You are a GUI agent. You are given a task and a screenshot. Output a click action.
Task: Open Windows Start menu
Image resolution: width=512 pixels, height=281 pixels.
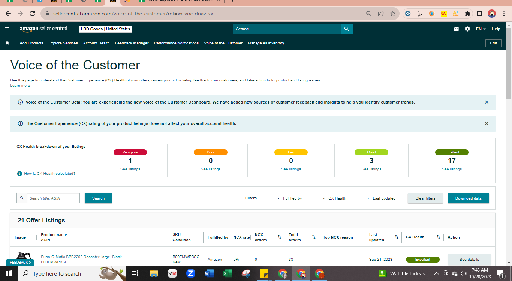point(9,273)
